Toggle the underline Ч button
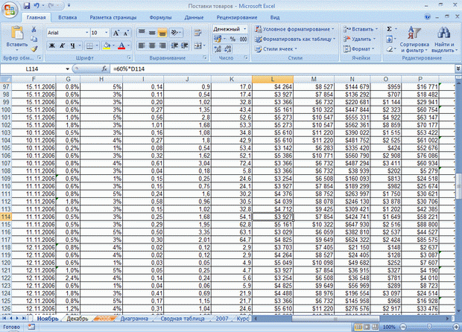The image size is (462, 332). click(x=72, y=45)
